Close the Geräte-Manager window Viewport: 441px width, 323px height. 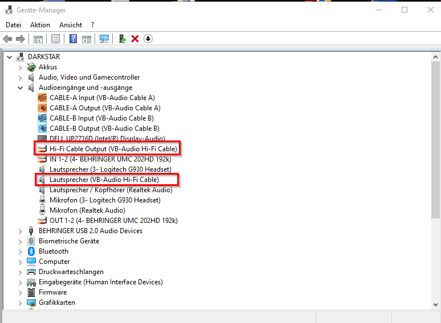click(x=430, y=10)
